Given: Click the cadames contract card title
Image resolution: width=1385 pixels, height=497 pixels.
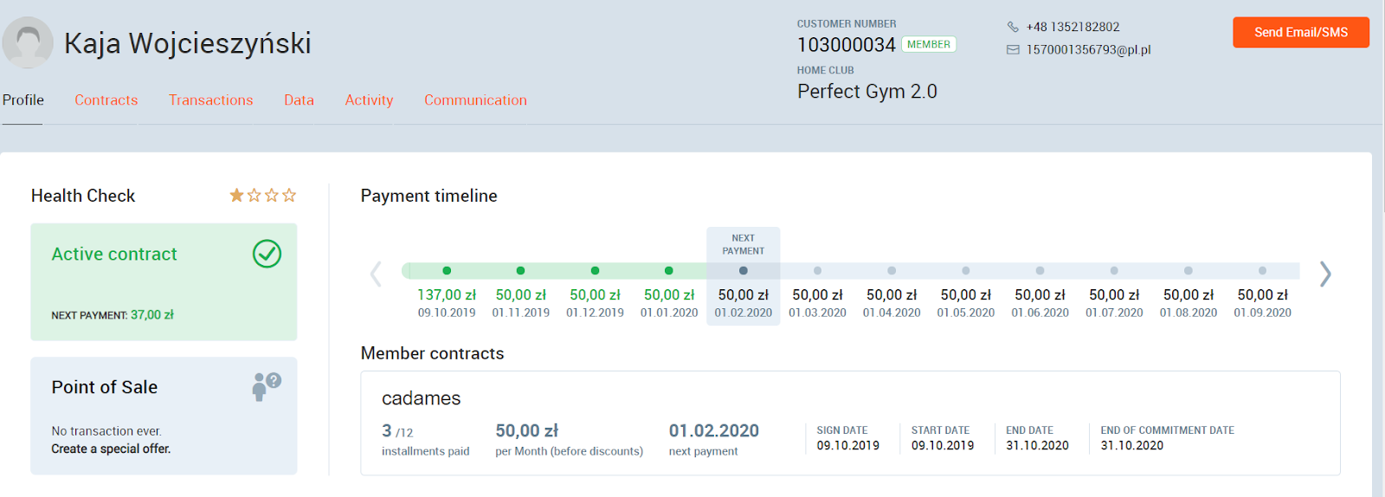Looking at the screenshot, I should click(421, 398).
